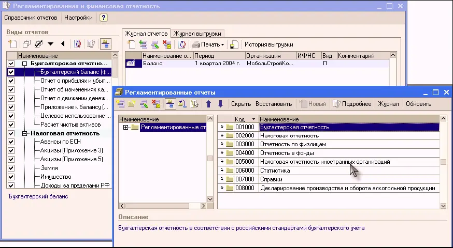This screenshot has height=248, width=453.
Task: Toggle checkbox for Расчет чистых активов
Action: click(x=11, y=125)
